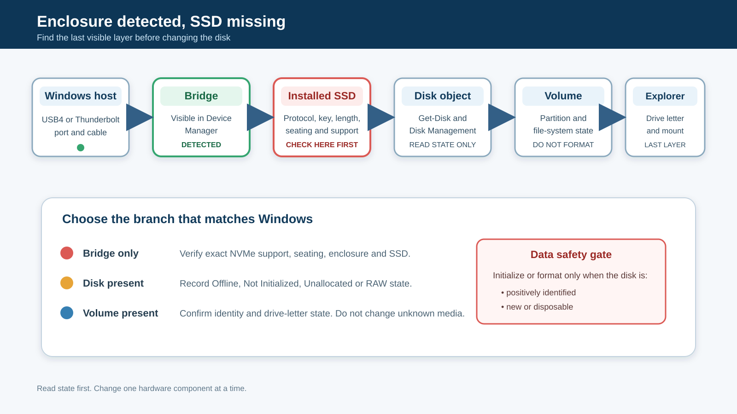Click the arrow between Bridge and Installed SSD

point(260,117)
